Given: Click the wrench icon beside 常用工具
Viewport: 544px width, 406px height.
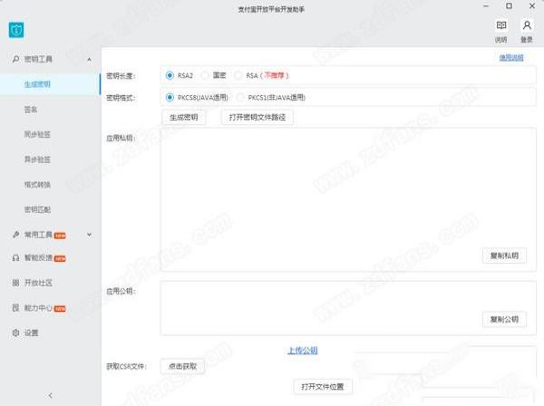Looking at the screenshot, I should point(15,235).
